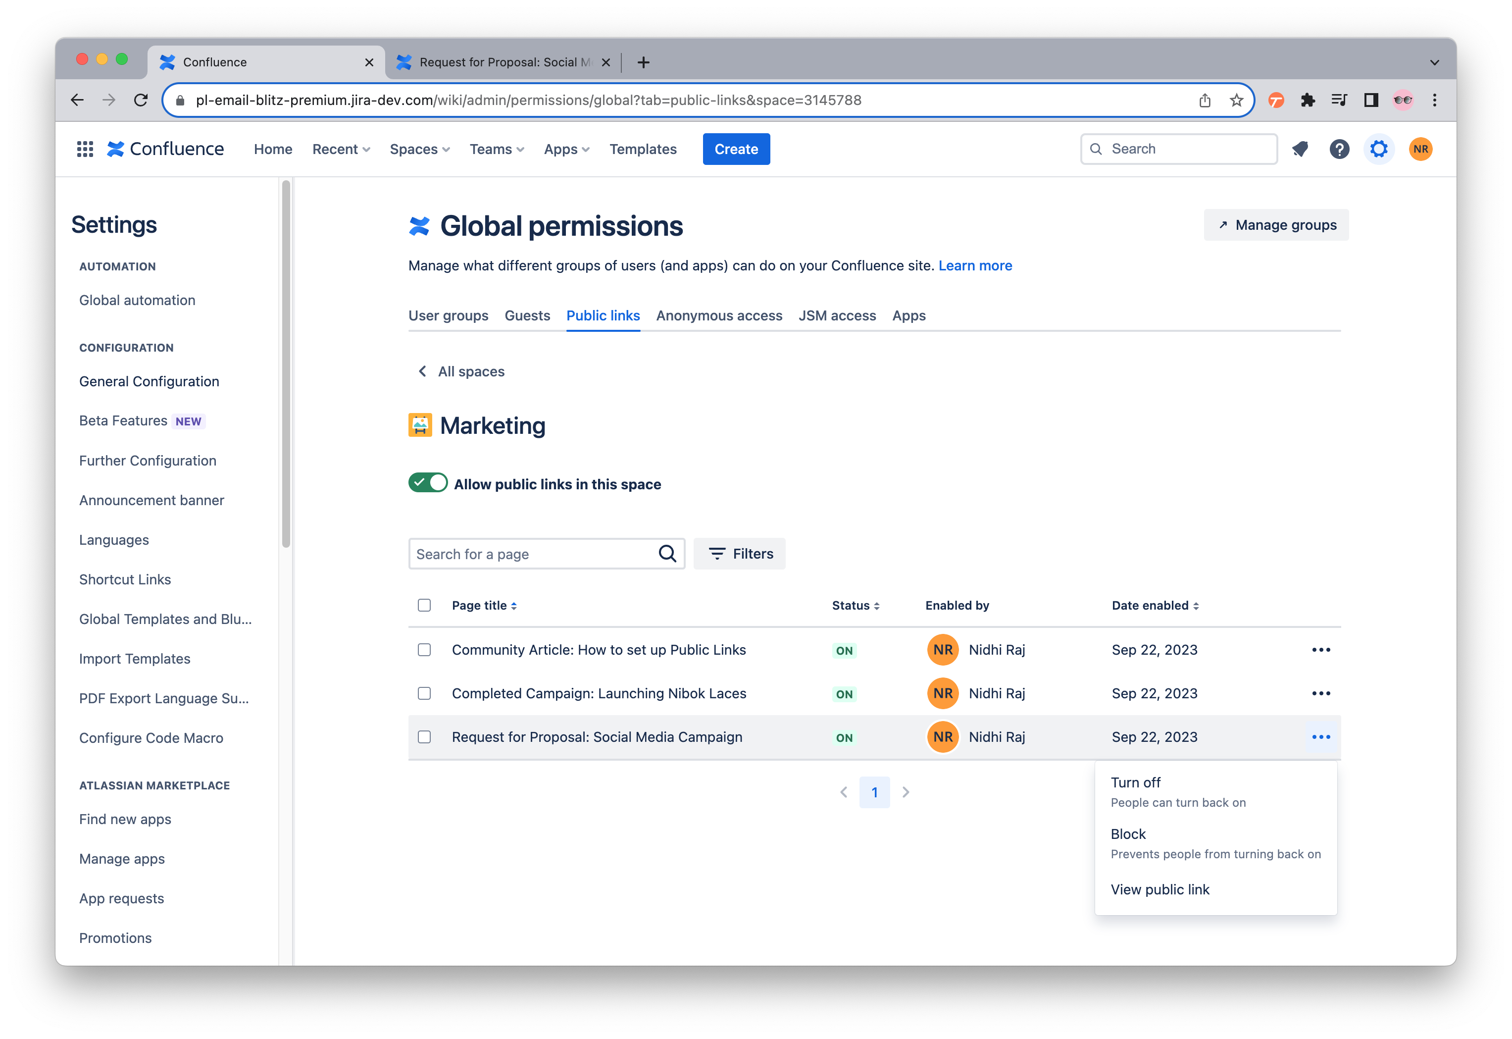This screenshot has width=1512, height=1039.
Task: Click the NR profile avatar icon
Action: coord(1420,149)
